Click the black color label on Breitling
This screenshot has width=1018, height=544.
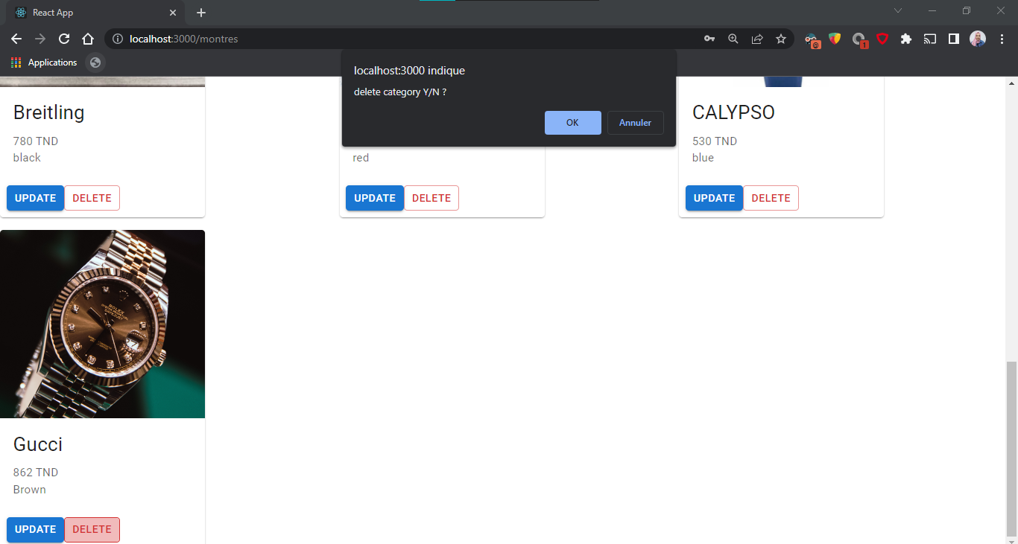[27, 158]
